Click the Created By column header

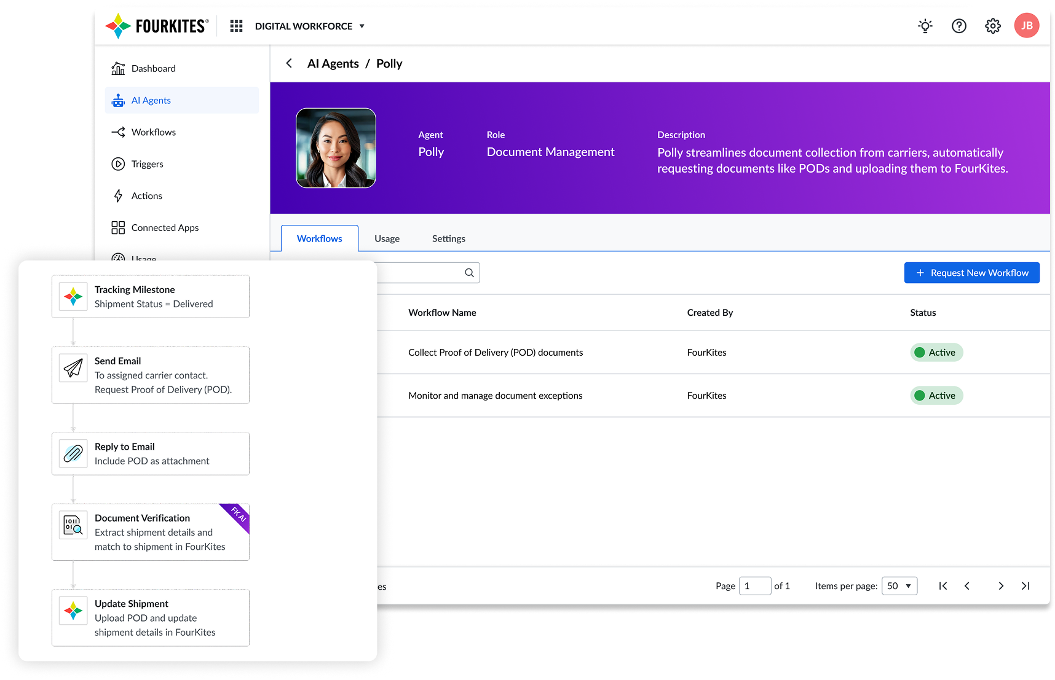click(710, 313)
